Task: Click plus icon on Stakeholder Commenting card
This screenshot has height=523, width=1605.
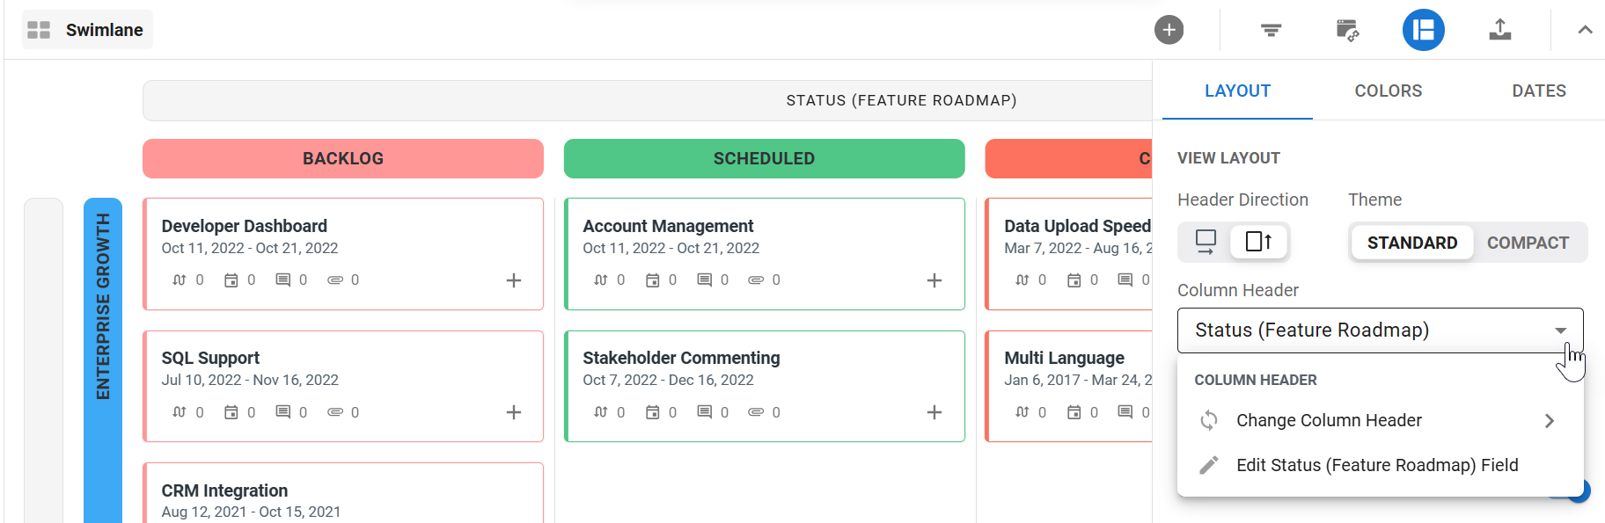Action: 934,412
